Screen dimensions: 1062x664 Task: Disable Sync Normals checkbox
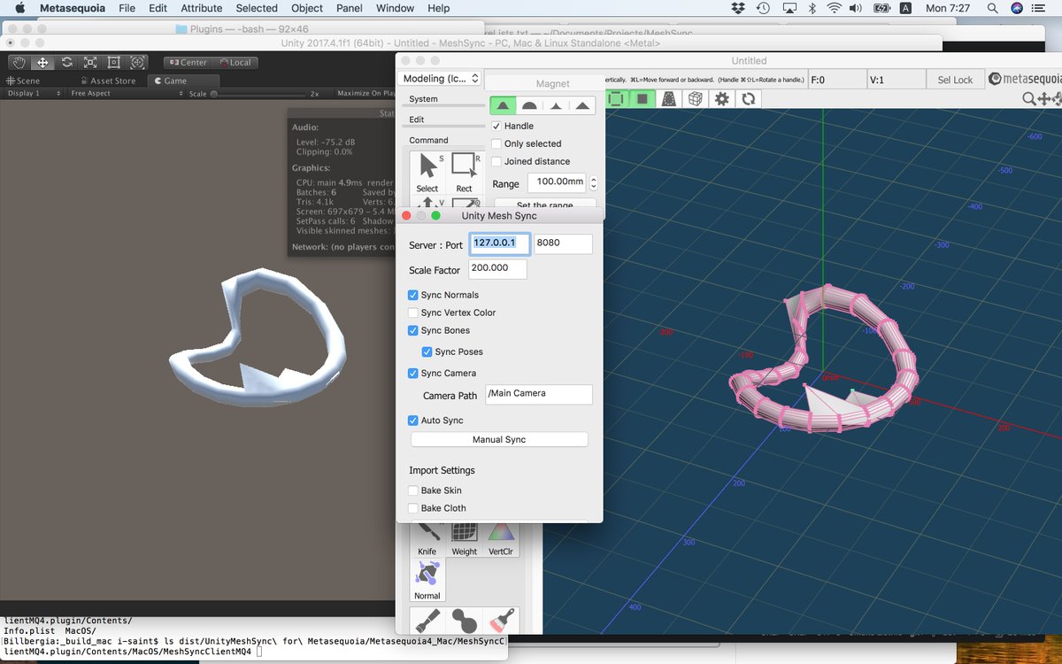(413, 295)
